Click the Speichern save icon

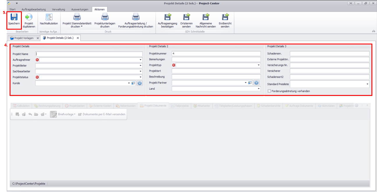[14, 17]
